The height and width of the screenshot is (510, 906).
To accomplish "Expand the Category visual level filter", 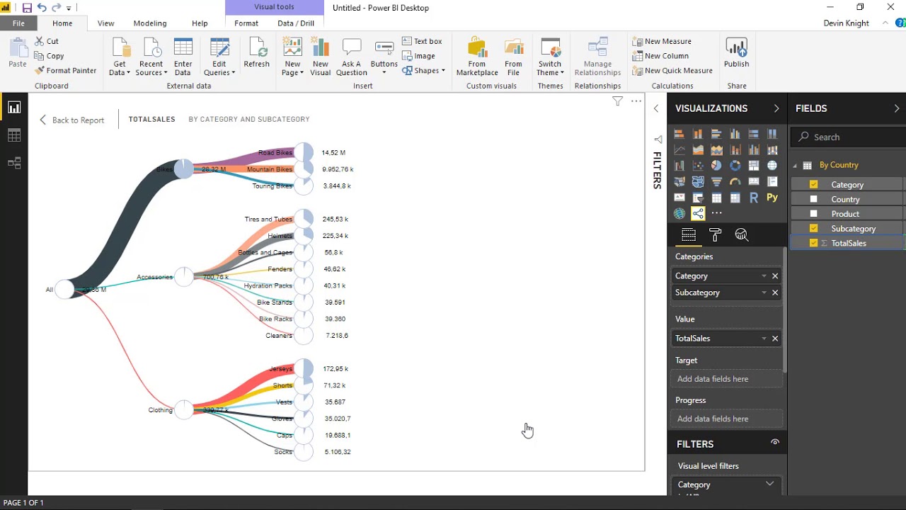I will [x=769, y=484].
